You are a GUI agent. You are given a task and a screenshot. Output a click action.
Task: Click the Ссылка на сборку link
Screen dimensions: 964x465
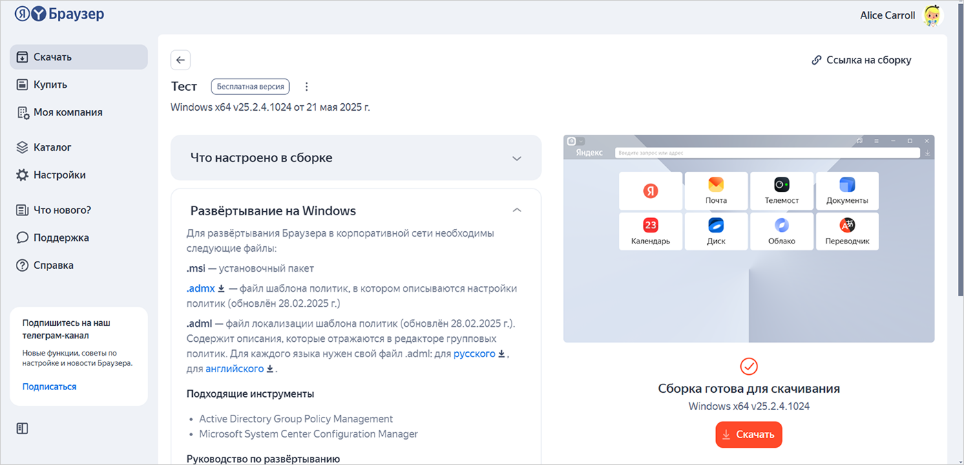coord(861,60)
